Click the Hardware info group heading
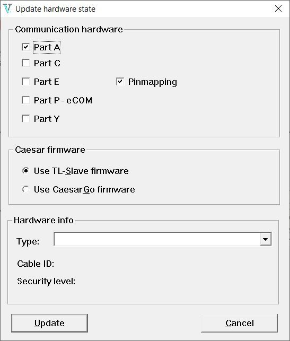This screenshot has height=341, width=290. click(x=43, y=220)
